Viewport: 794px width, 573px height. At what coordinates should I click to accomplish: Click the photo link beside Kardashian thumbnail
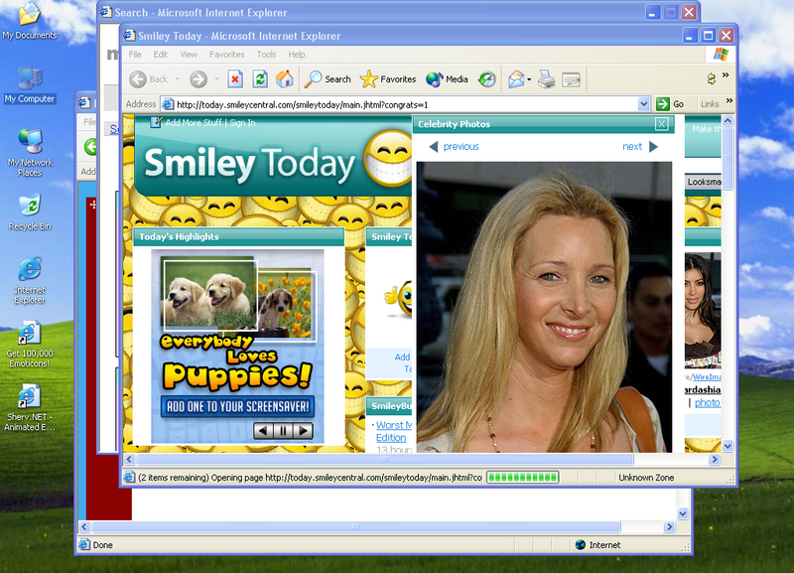708,403
